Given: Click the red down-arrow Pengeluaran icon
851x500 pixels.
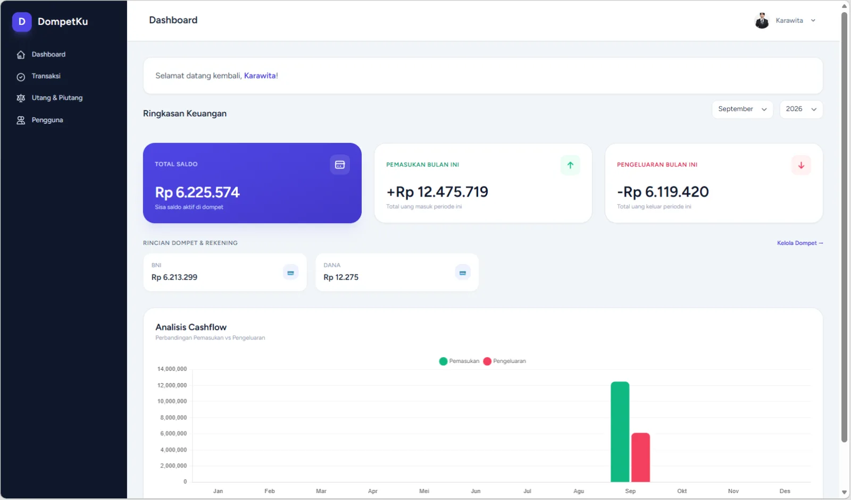Looking at the screenshot, I should [x=801, y=165].
